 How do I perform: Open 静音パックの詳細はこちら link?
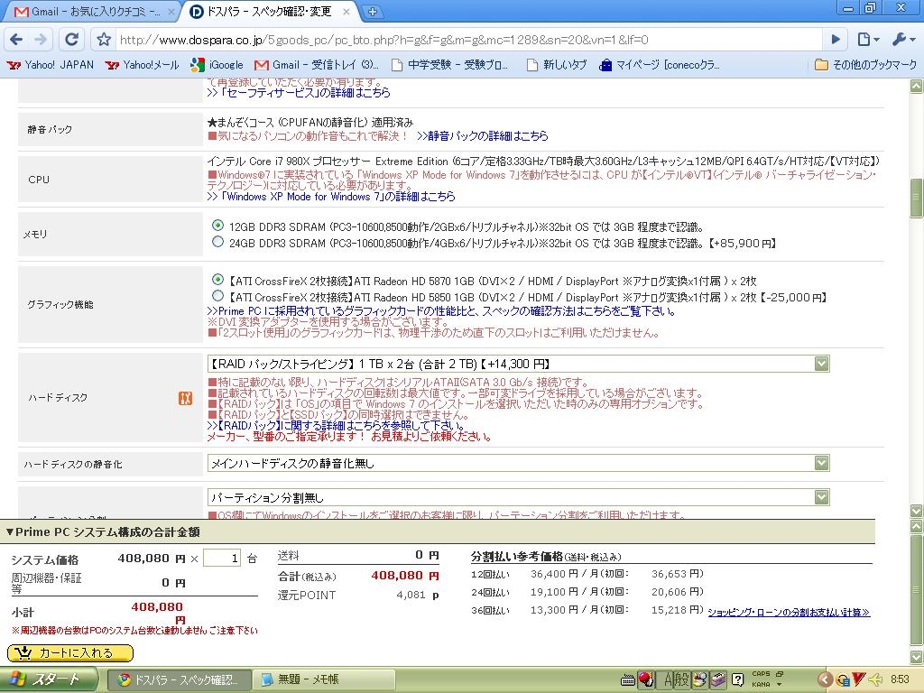point(483,136)
